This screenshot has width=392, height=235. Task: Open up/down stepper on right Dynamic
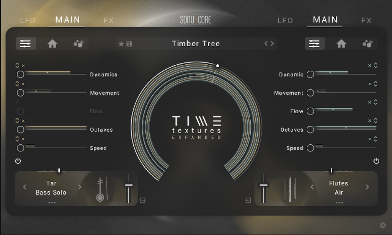(376, 65)
